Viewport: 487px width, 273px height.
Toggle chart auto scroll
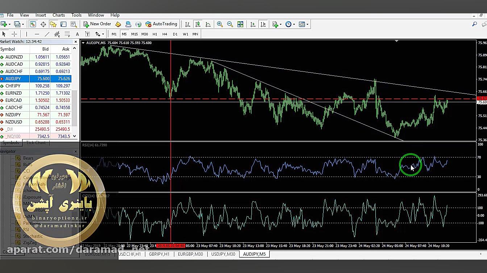pyautogui.click(x=253, y=24)
